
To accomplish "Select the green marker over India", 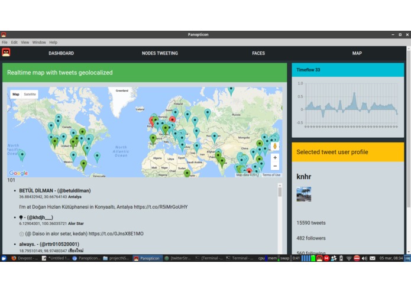I will 222,162.
